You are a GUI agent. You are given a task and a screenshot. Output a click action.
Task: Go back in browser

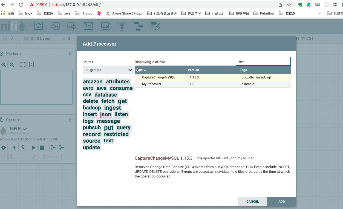(4, 5)
